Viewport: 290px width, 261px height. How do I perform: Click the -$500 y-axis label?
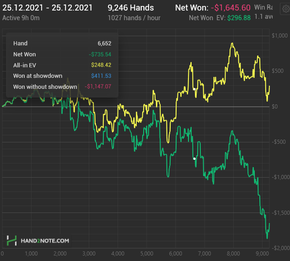(279, 142)
